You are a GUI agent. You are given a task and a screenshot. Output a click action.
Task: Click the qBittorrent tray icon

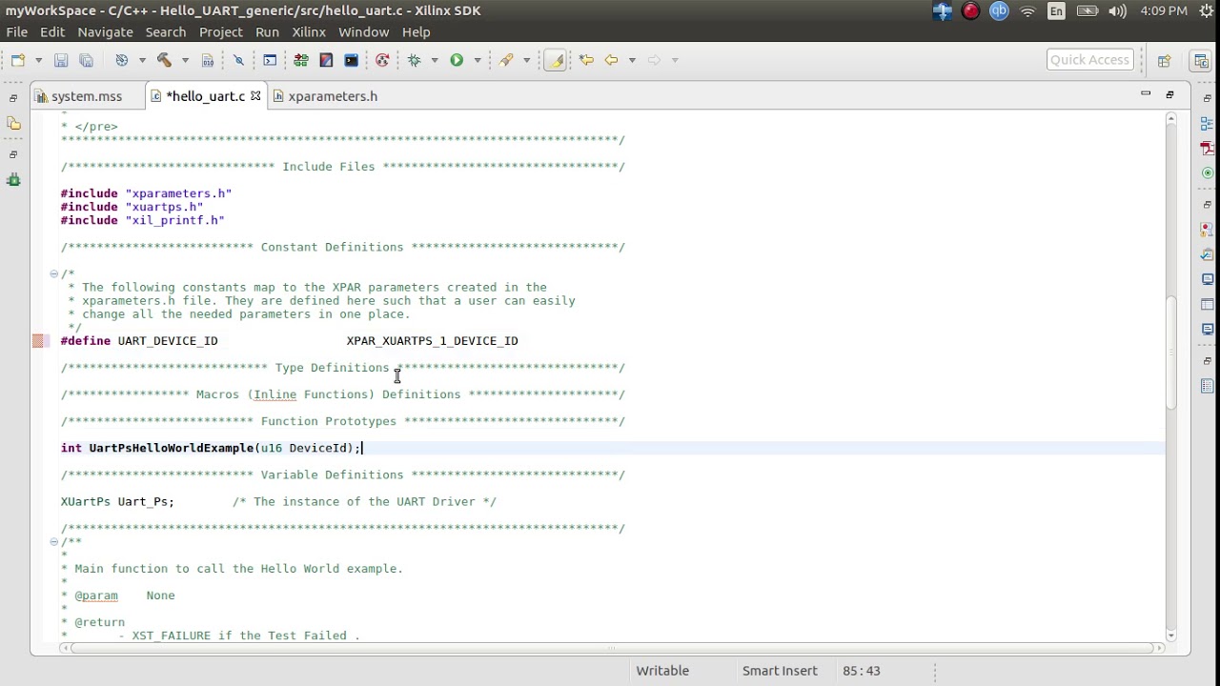point(999,10)
